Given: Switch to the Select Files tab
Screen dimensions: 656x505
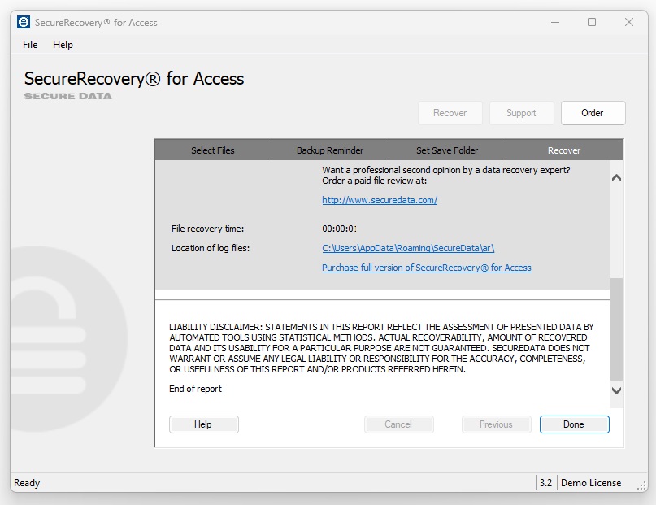Looking at the screenshot, I should tap(212, 150).
